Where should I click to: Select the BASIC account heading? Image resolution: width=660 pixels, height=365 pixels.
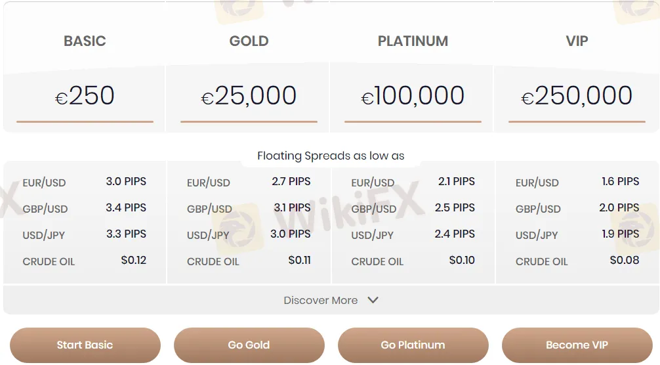pos(85,41)
